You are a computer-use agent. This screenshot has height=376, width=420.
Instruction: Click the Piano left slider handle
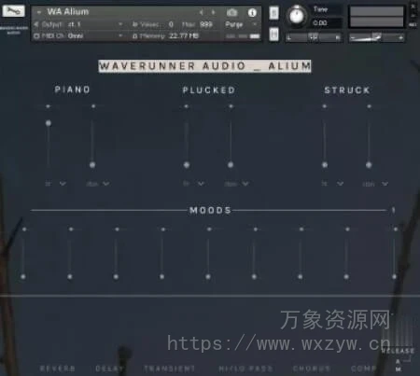(49, 123)
